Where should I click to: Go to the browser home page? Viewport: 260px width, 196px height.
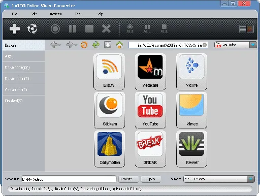[x=119, y=45]
